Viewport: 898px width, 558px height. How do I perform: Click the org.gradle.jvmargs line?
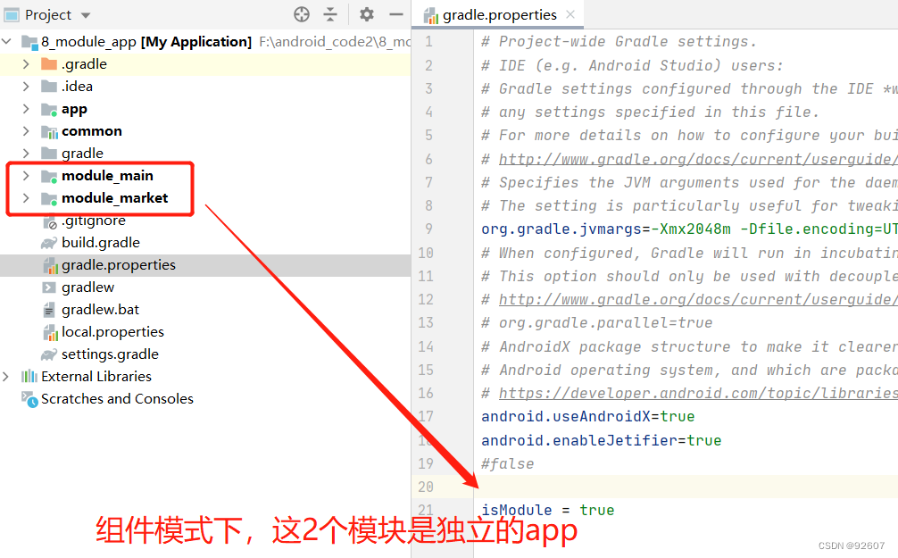[x=689, y=229]
